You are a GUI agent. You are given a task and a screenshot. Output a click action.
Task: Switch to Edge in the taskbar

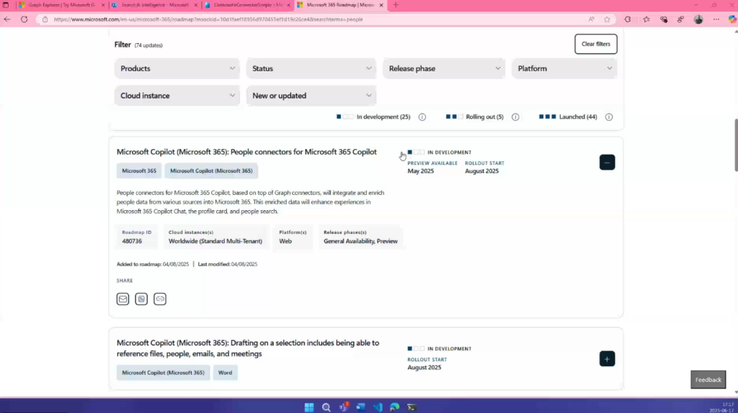pos(394,407)
